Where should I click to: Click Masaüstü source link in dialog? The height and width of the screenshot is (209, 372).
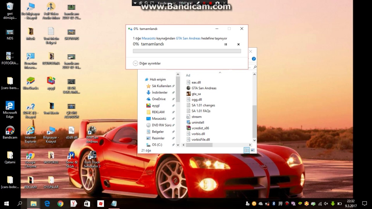[149, 38]
